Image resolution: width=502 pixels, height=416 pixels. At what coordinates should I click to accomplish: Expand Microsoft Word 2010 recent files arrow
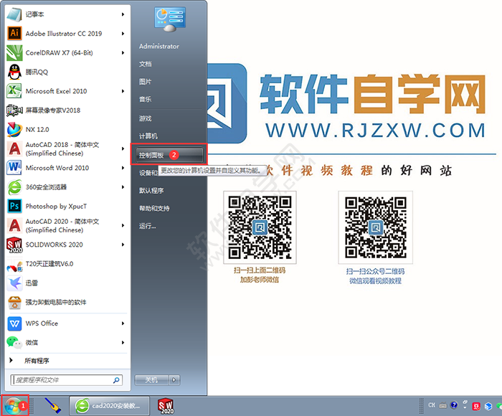[123, 168]
